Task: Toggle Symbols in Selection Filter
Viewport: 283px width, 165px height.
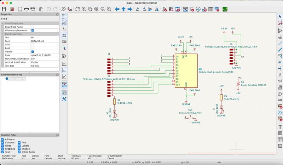Action: [x=2, y=142]
